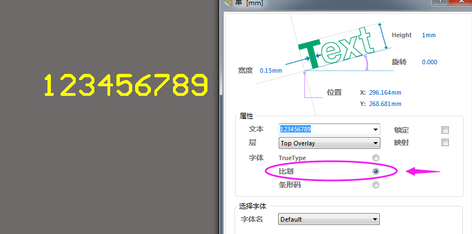The image size is (472, 234).
Task: Select the 条形码 barcode radio button
Action: (x=376, y=185)
